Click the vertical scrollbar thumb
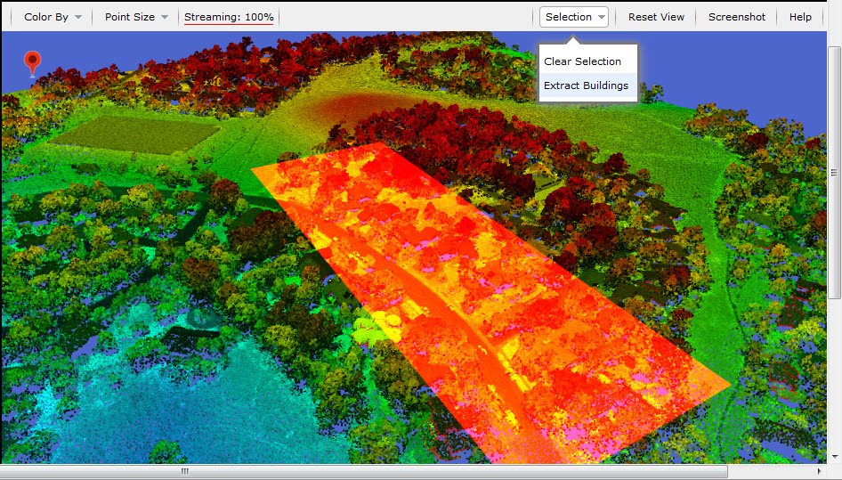 click(834, 173)
